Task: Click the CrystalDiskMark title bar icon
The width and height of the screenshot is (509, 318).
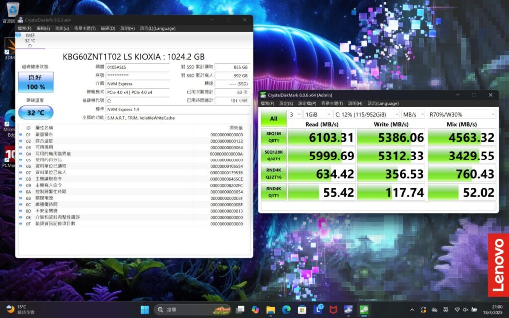Action: pyautogui.click(x=263, y=95)
